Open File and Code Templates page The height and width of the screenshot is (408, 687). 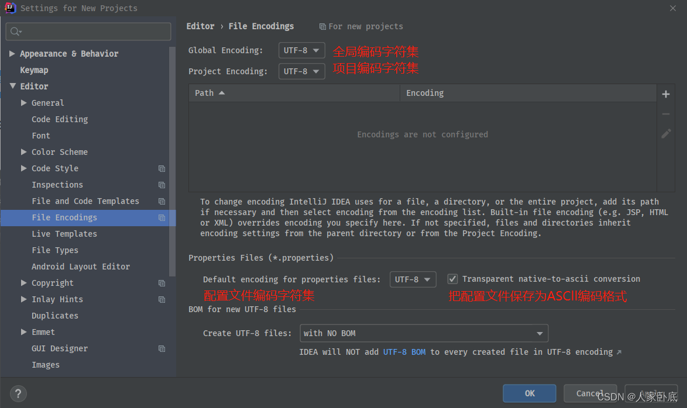click(85, 201)
